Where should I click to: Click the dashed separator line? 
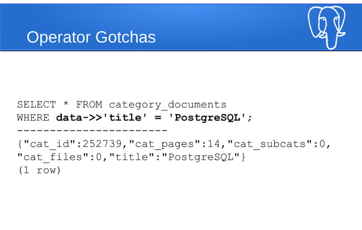point(92,131)
